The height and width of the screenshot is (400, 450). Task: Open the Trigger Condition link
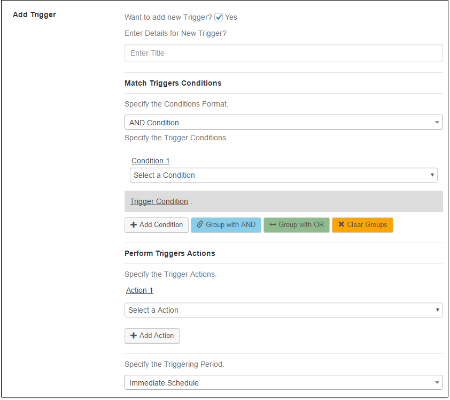click(x=159, y=201)
